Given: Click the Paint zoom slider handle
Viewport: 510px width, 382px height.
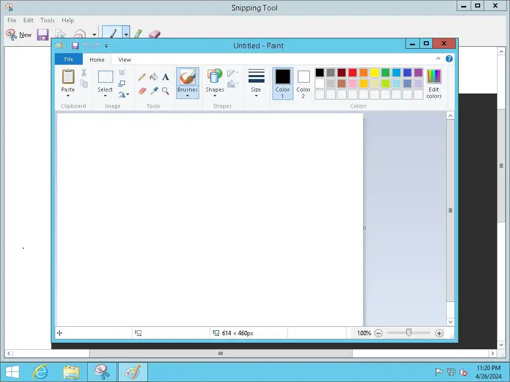Looking at the screenshot, I should (409, 333).
